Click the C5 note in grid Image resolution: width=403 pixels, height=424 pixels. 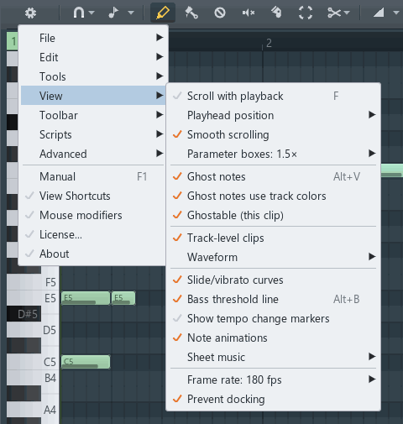[86, 362]
